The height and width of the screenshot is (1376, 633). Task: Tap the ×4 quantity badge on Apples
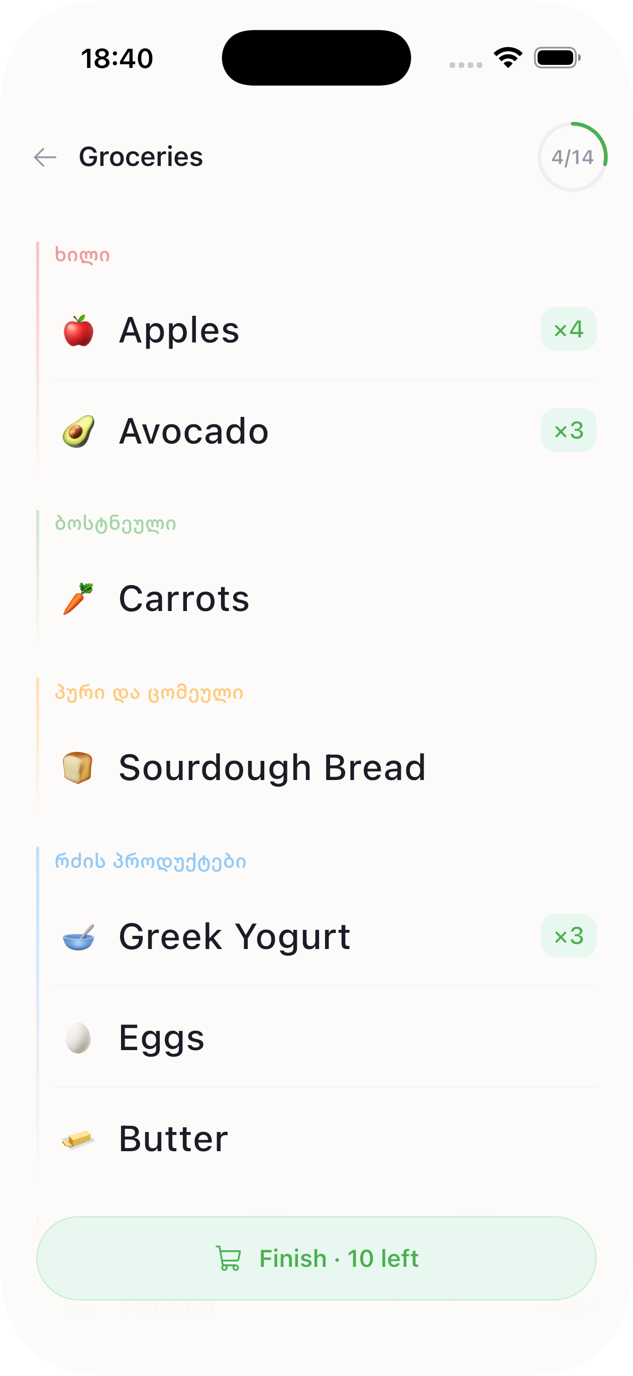tap(568, 329)
